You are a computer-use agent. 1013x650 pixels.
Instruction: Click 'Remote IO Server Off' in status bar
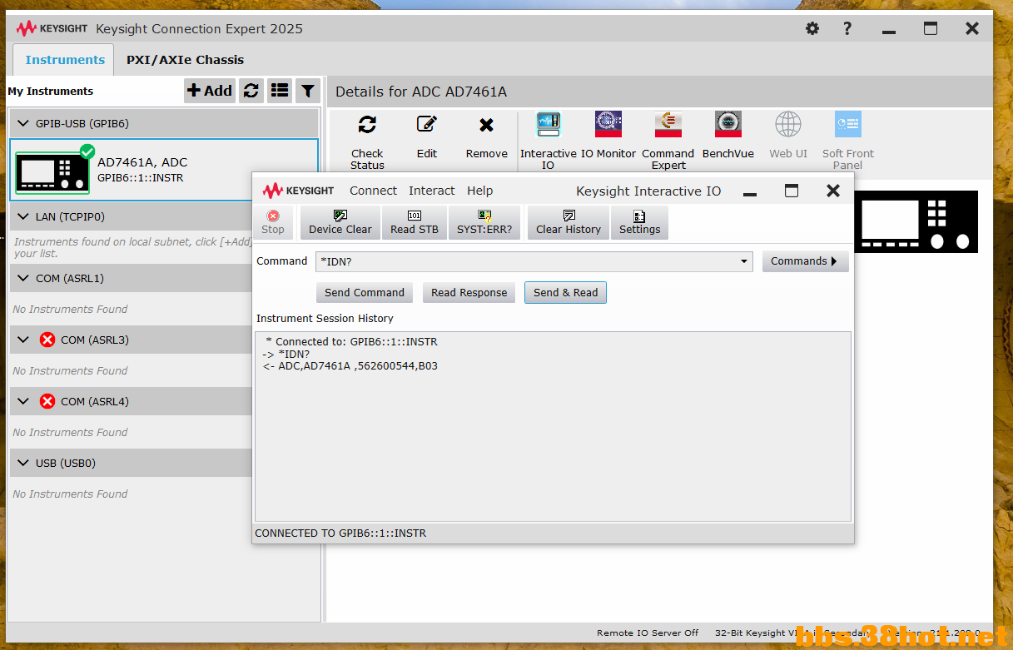click(x=648, y=633)
